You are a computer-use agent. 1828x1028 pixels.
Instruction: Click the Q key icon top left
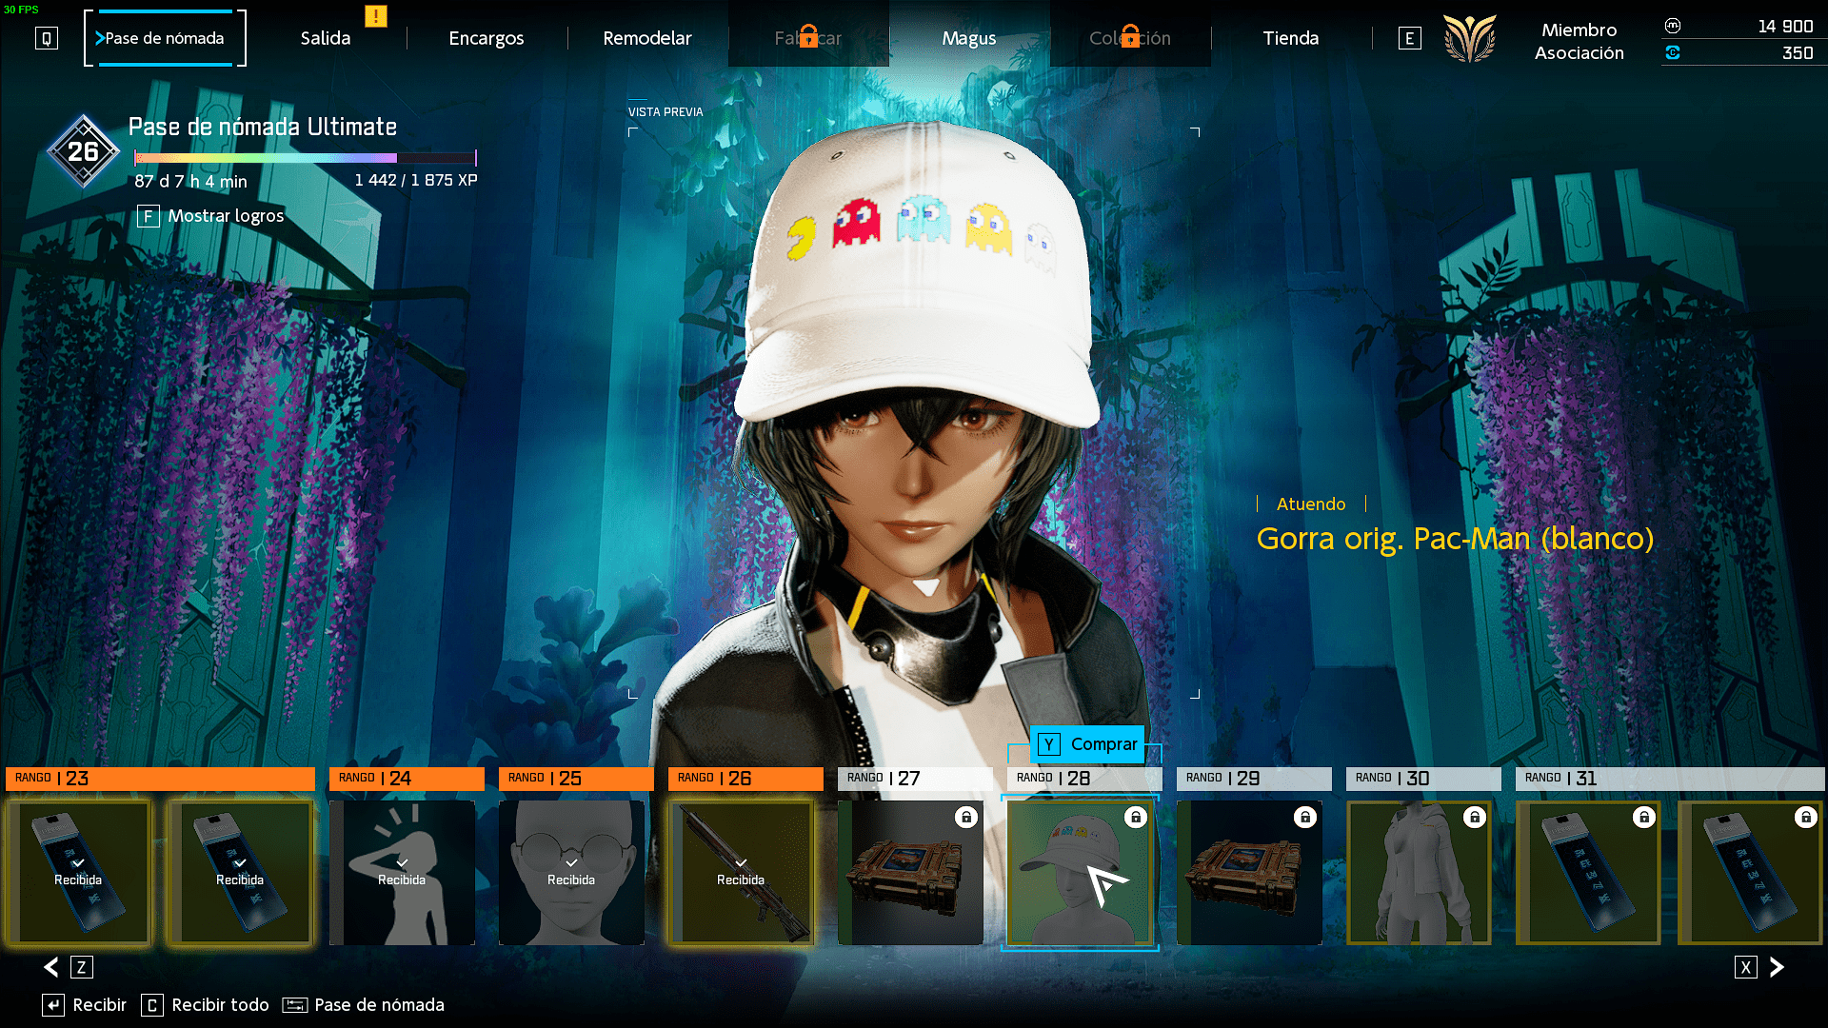pyautogui.click(x=46, y=38)
